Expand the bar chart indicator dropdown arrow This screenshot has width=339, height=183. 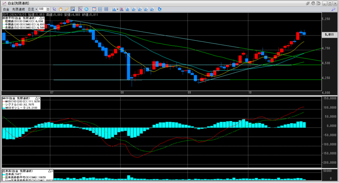118,9
